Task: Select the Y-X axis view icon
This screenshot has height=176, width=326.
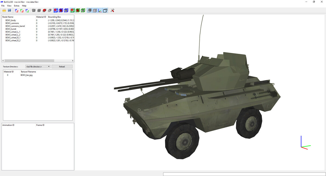Action: click(x=22, y=10)
